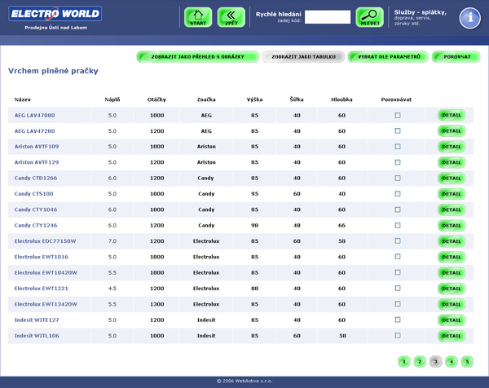
Task: Open DETAIL for Electrolux EDC77150W
Action: [x=452, y=241]
